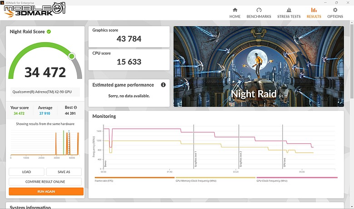Click the CPU score value 15 633
Image resolution: width=354 pixels, height=209 pixels.
click(x=129, y=62)
